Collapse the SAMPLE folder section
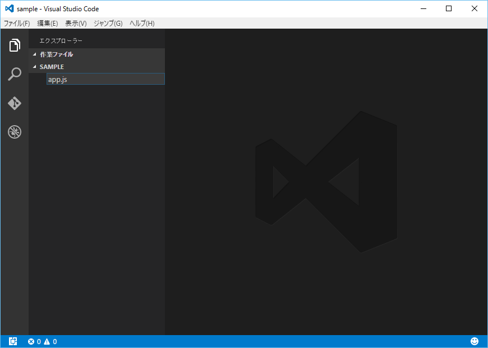Screen dimensions: 488x348 pyautogui.click(x=35, y=67)
